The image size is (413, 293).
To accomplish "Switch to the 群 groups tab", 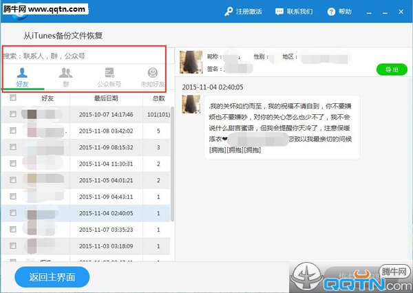I will click(65, 78).
